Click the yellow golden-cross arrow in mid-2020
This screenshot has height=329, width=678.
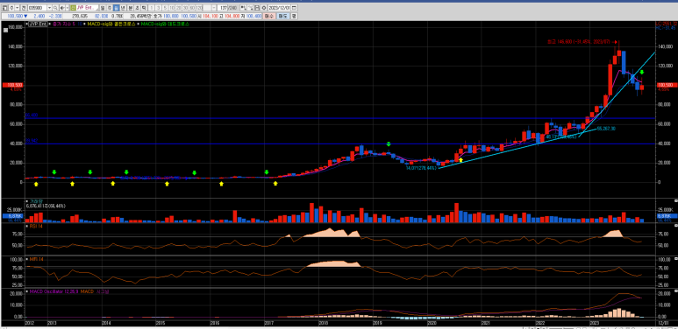461,160
